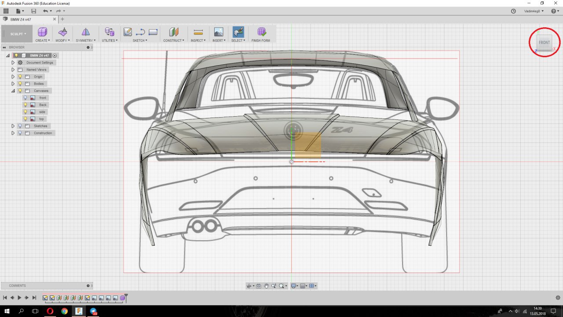Expand the Sketches folder
Viewport: 563px width, 317px height.
pyautogui.click(x=13, y=126)
